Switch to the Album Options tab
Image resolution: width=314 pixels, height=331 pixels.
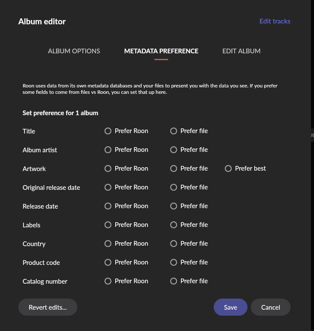point(74,51)
